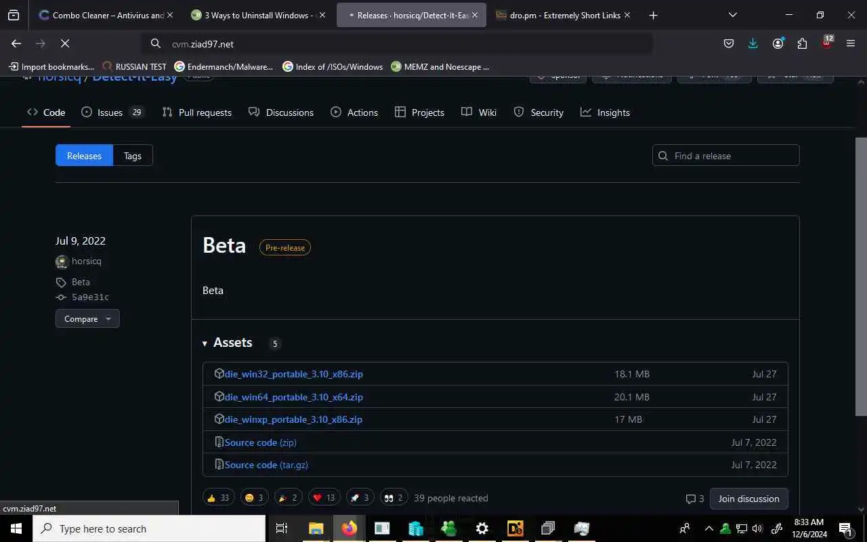Open the Discussions tab
Screen dimensions: 867x542
coord(281,112)
